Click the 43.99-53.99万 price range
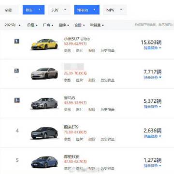174x174 pixels. (75, 102)
